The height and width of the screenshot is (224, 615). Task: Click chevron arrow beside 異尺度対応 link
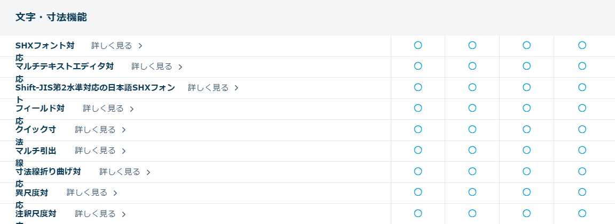point(115,193)
